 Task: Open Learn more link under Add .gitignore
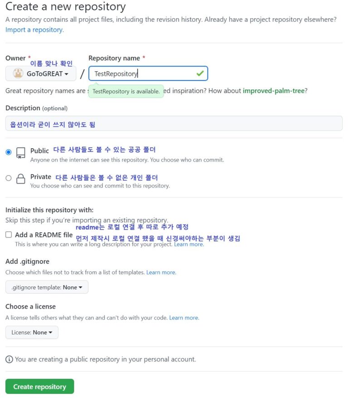[161, 272]
